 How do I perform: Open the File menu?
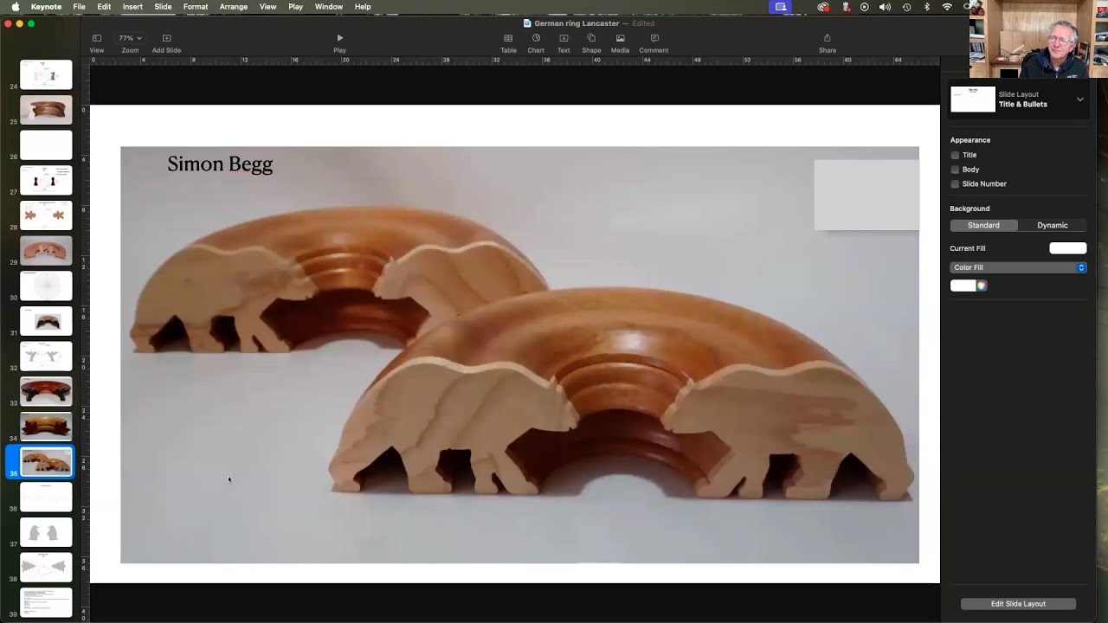click(79, 7)
